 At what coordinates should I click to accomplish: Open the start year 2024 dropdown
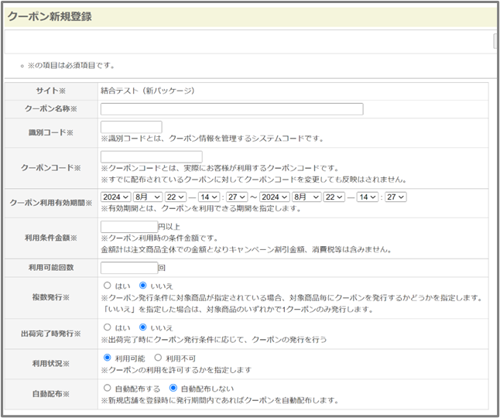coord(115,197)
